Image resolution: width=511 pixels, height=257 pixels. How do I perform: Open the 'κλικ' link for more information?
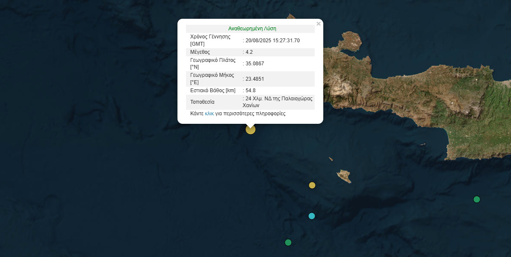[209, 114]
